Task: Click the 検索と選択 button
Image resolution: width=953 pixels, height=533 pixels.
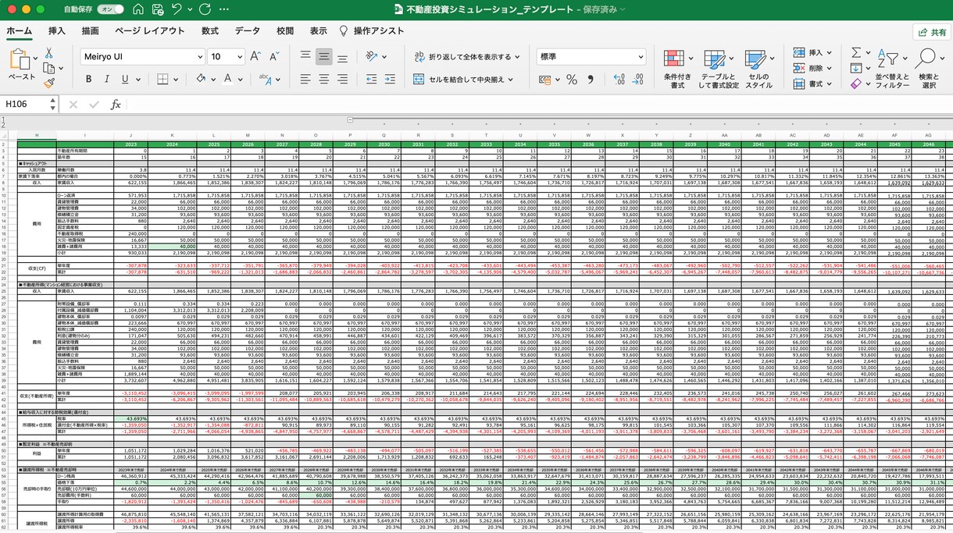Action: (x=930, y=68)
